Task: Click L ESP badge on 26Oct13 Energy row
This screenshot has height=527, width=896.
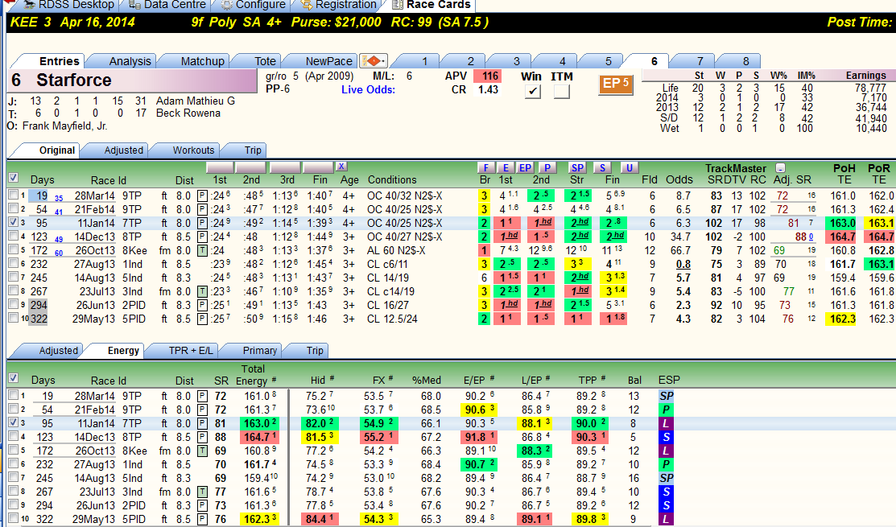Action: coord(667,451)
